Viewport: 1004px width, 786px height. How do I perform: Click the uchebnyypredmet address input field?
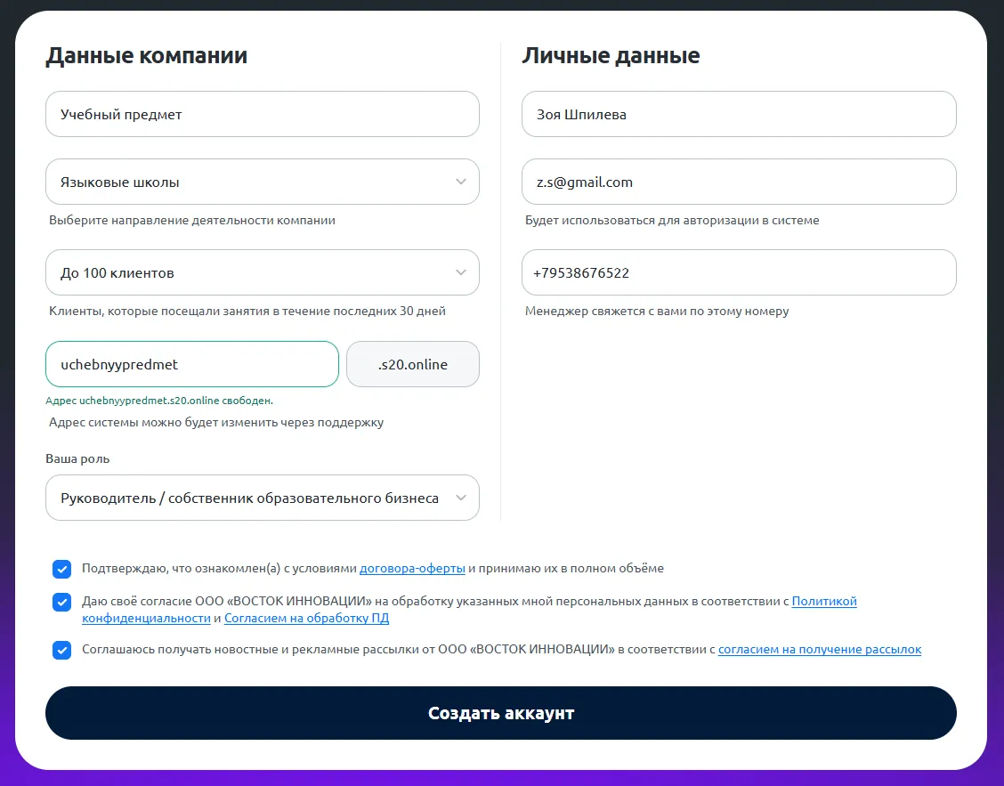(192, 364)
